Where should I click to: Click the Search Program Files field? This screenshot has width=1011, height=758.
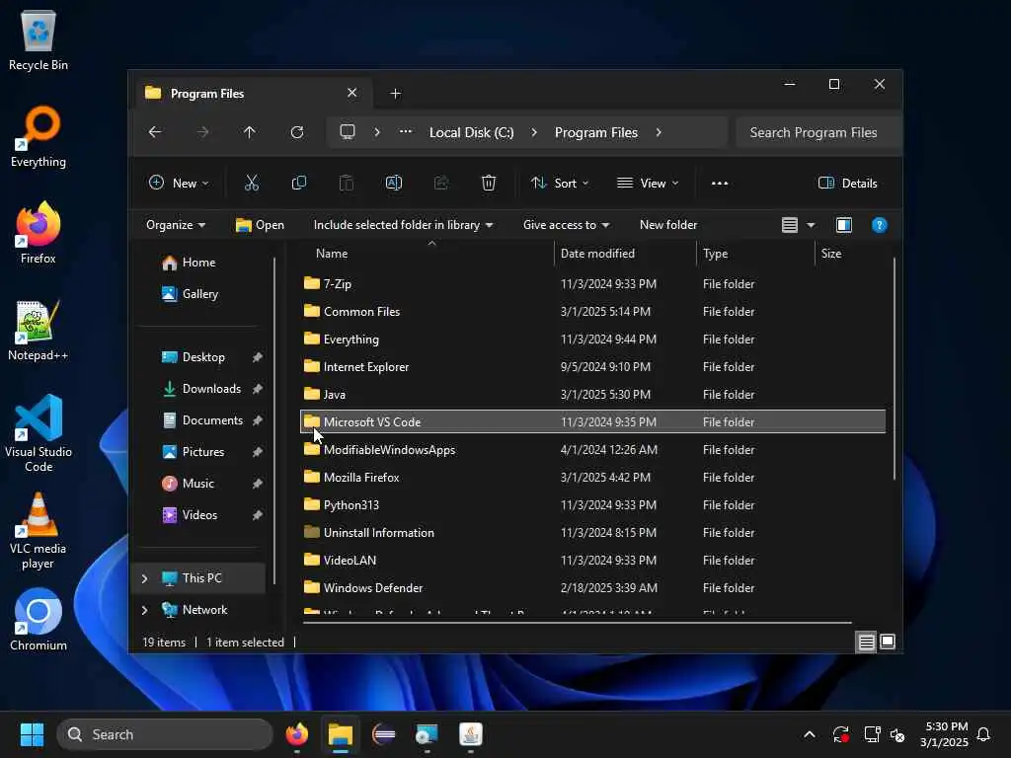coord(817,132)
